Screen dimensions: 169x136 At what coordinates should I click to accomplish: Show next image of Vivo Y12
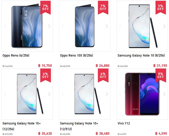point(164,94)
